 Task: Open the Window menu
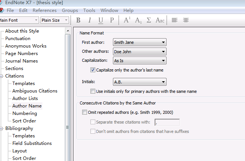tap(110, 10)
